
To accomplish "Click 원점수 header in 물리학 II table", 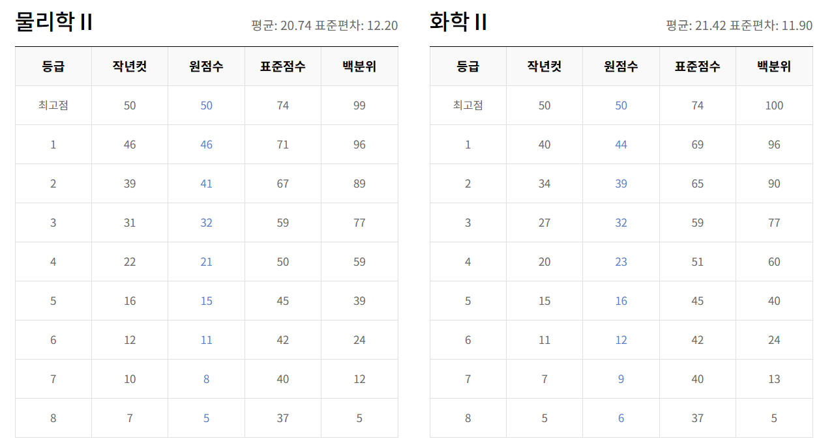I will 206,66.
